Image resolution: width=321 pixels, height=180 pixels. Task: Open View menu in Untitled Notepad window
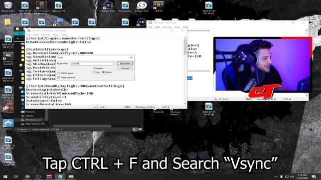(x=177, y=27)
